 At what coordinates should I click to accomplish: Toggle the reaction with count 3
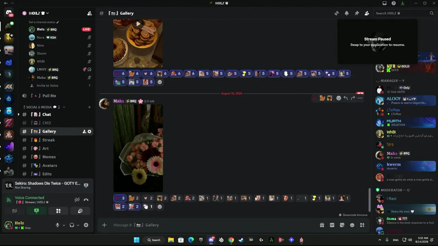tap(120, 198)
